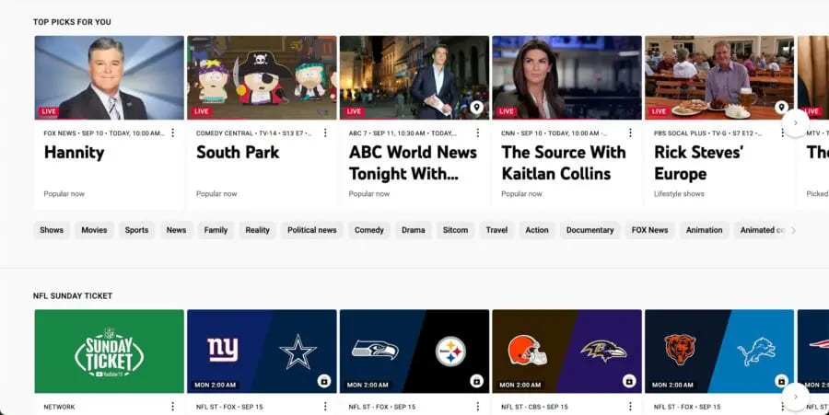Choose the FOX News category chip
This screenshot has width=829, height=415.
tap(649, 230)
